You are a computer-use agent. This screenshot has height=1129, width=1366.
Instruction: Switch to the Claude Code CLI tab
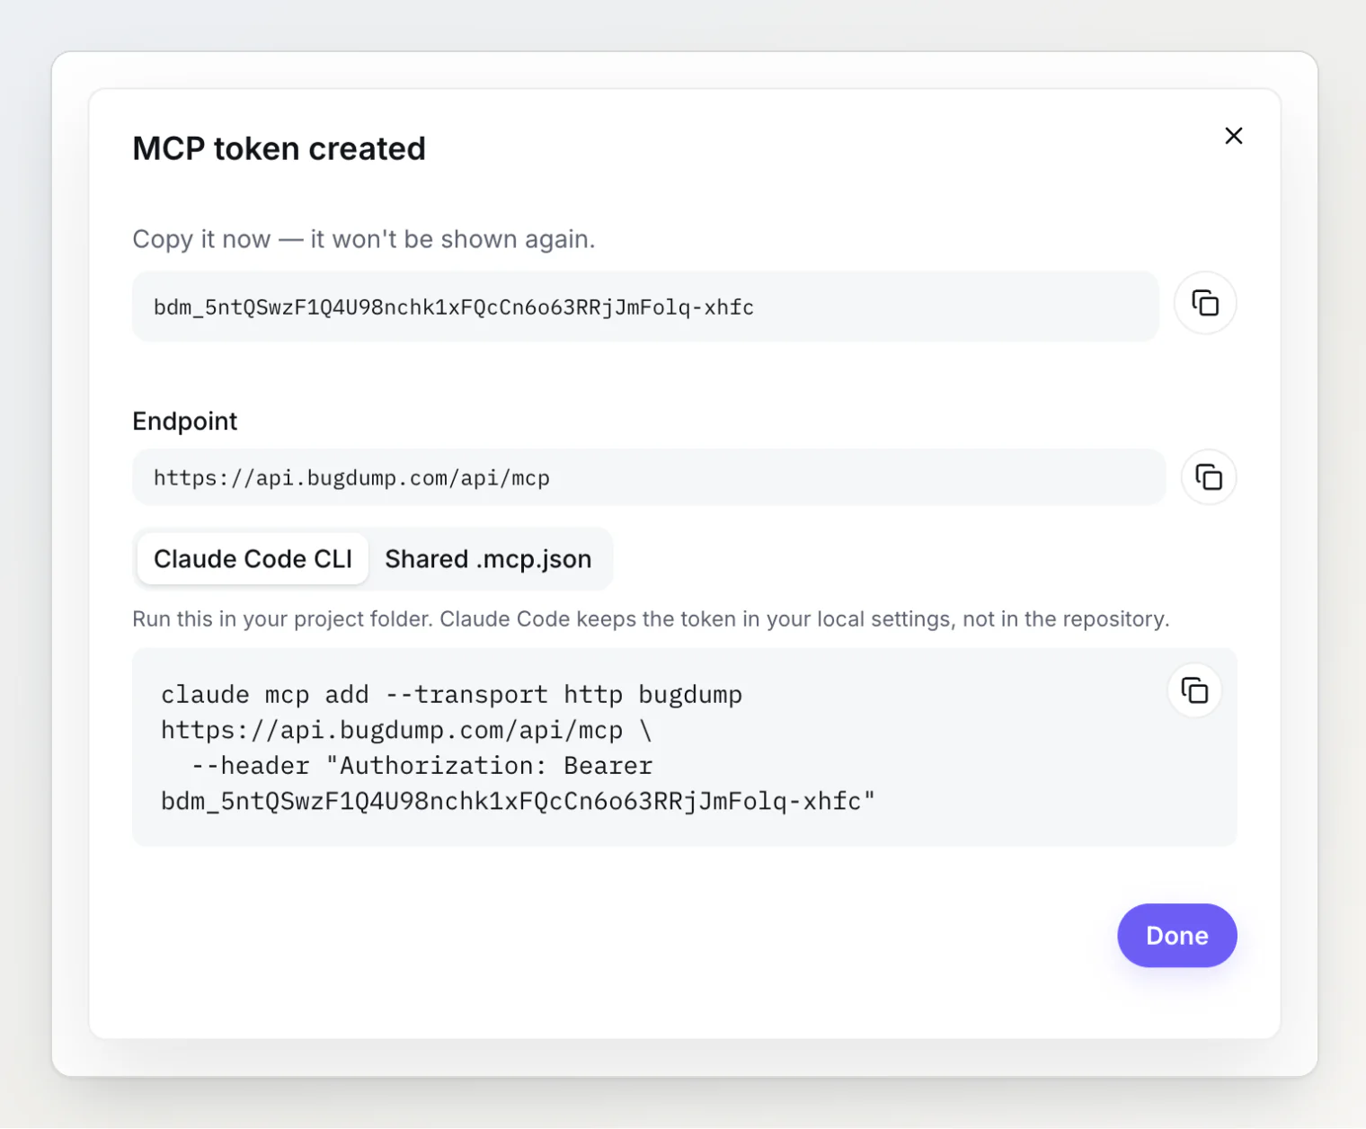tap(253, 559)
